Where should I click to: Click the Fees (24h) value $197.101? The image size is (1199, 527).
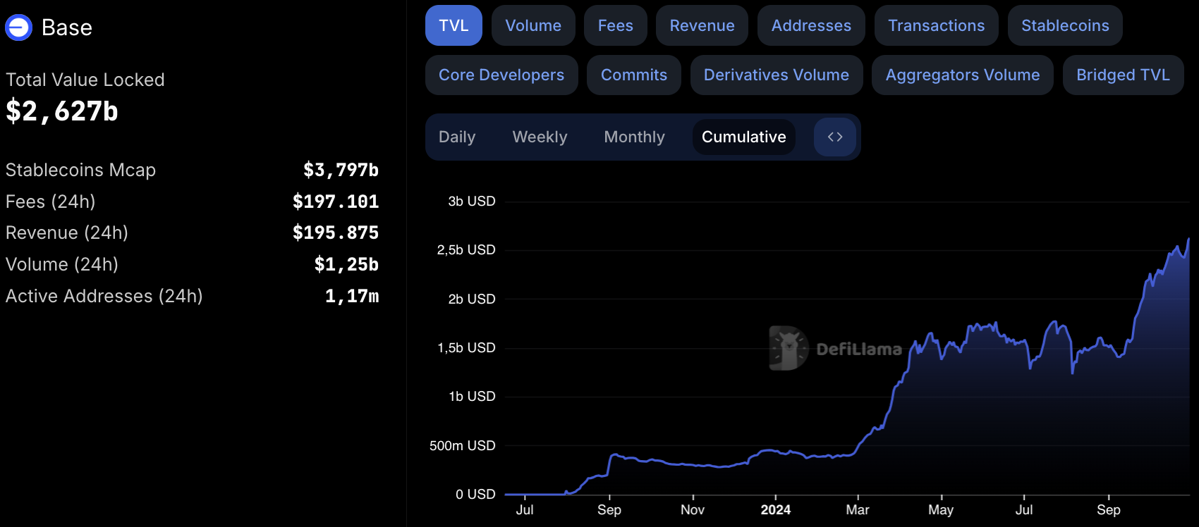tap(336, 201)
